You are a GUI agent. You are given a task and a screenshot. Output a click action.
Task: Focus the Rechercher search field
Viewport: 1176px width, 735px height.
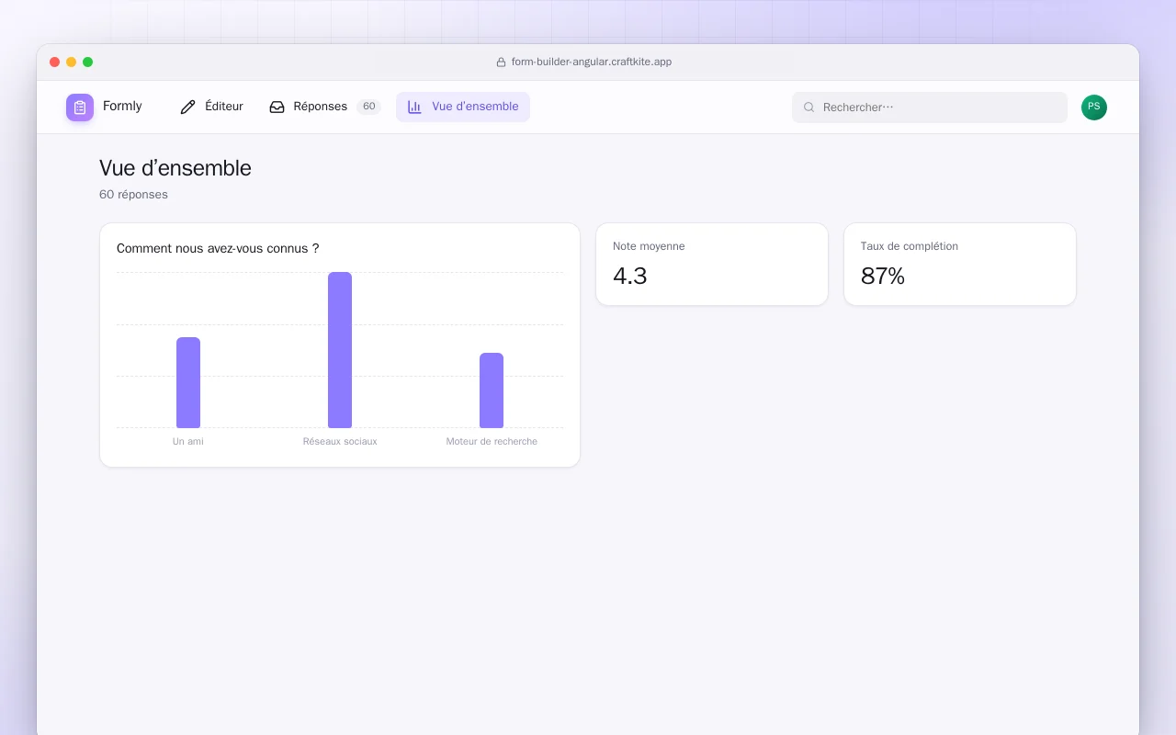coord(930,107)
